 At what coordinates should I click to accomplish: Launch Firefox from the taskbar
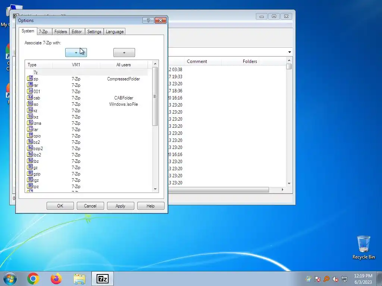tap(56, 279)
